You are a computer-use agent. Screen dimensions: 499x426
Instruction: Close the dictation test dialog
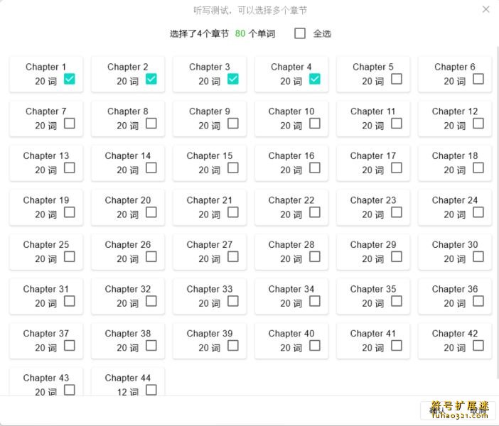point(486,10)
